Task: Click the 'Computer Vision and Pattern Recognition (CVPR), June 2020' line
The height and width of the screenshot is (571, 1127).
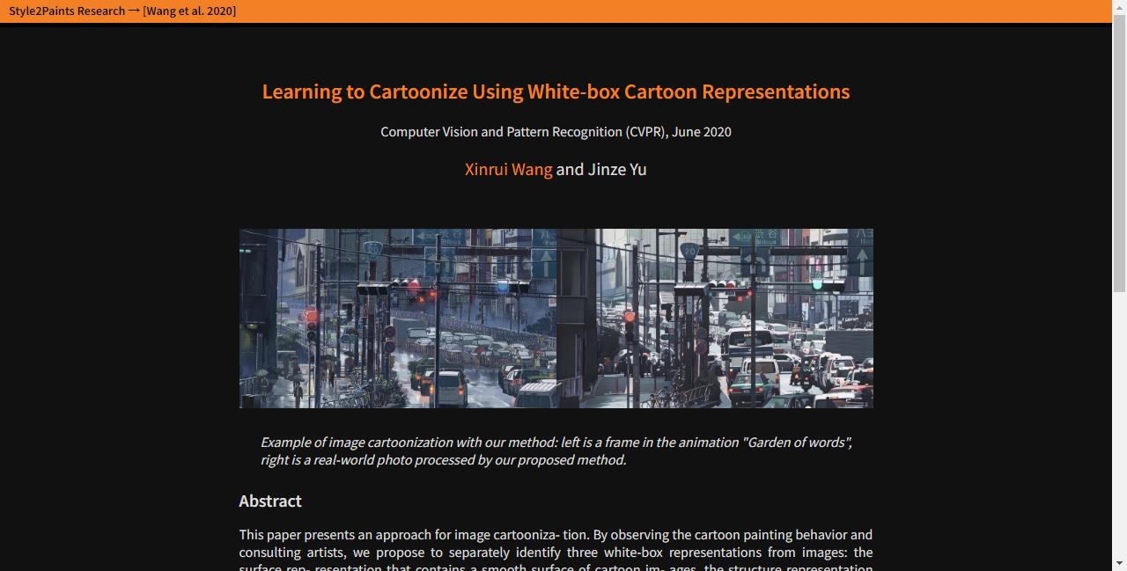Action: [556, 132]
